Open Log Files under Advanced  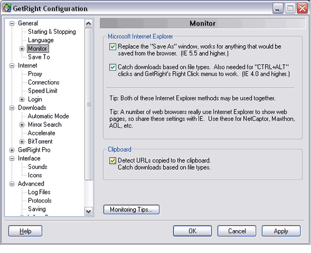pos(39,192)
